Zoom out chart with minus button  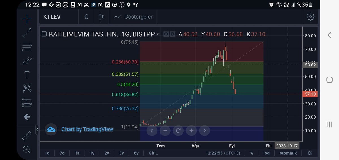point(165,131)
